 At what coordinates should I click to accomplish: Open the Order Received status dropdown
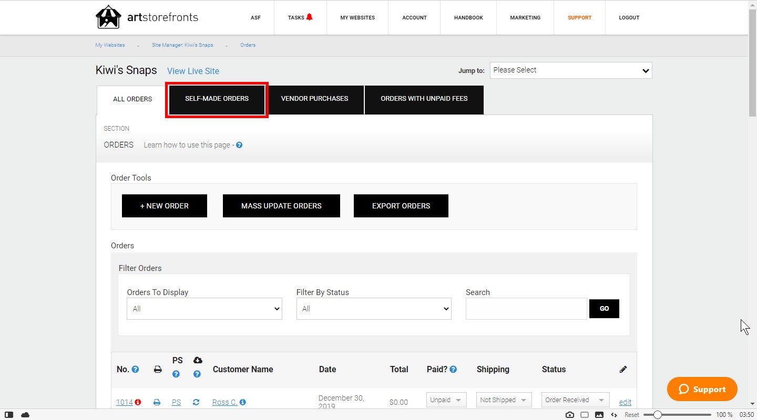click(575, 400)
